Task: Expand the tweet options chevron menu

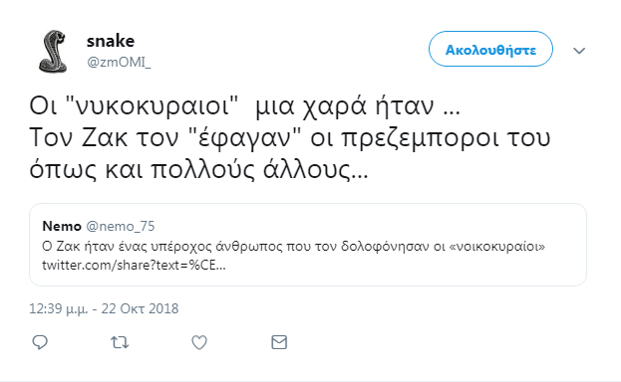Action: [x=579, y=51]
